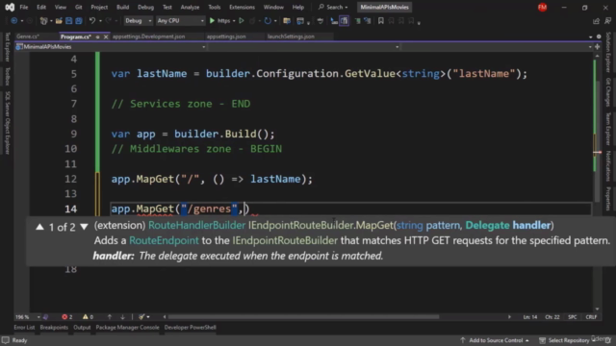Open the Package Manager Console tab

127,327
